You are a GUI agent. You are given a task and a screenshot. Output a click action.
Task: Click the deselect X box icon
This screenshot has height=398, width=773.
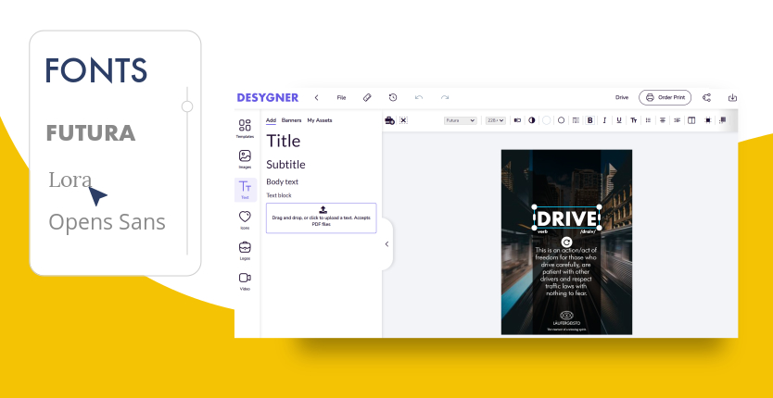pyautogui.click(x=403, y=120)
